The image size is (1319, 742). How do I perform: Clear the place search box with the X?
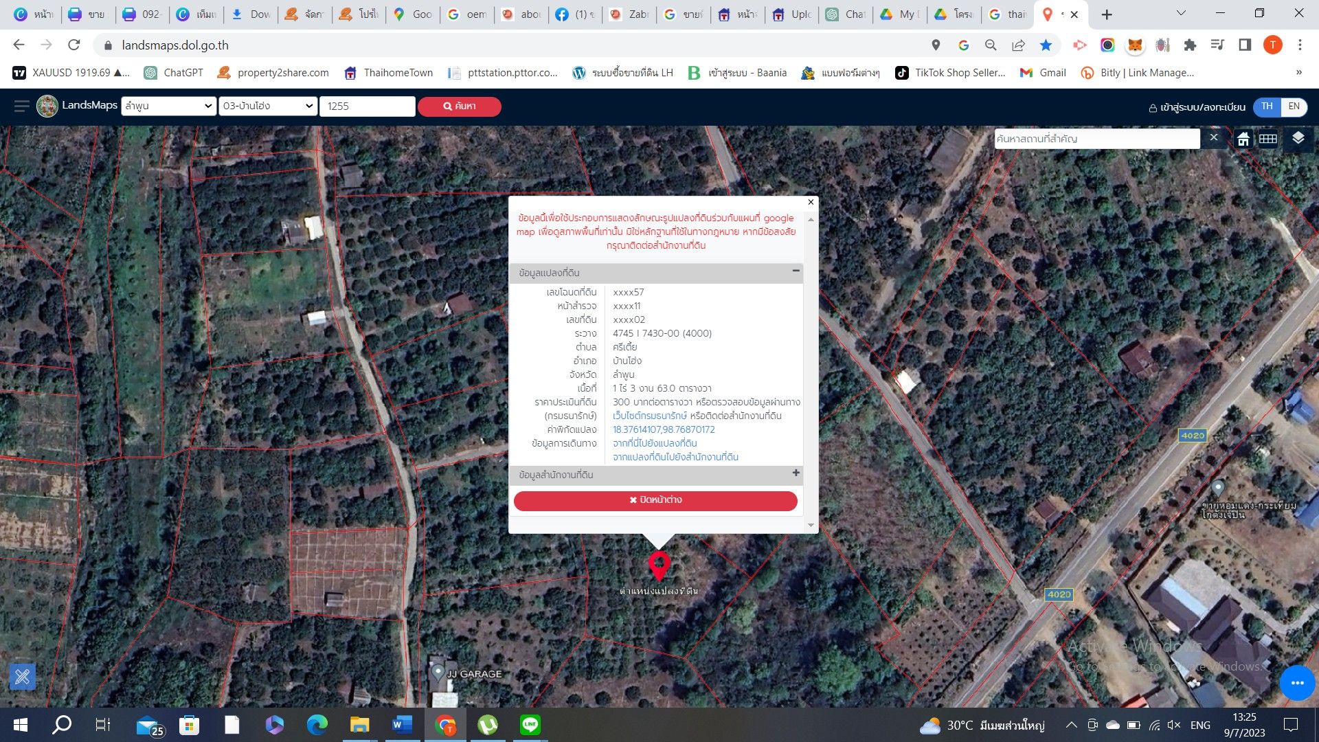coord(1214,137)
